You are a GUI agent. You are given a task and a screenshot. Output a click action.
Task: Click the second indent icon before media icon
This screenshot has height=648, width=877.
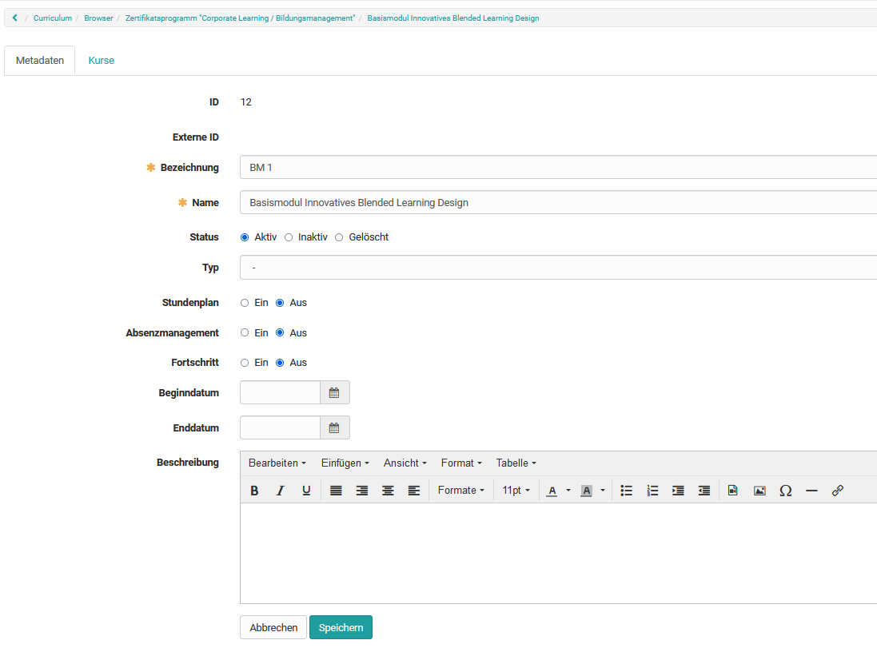point(704,491)
